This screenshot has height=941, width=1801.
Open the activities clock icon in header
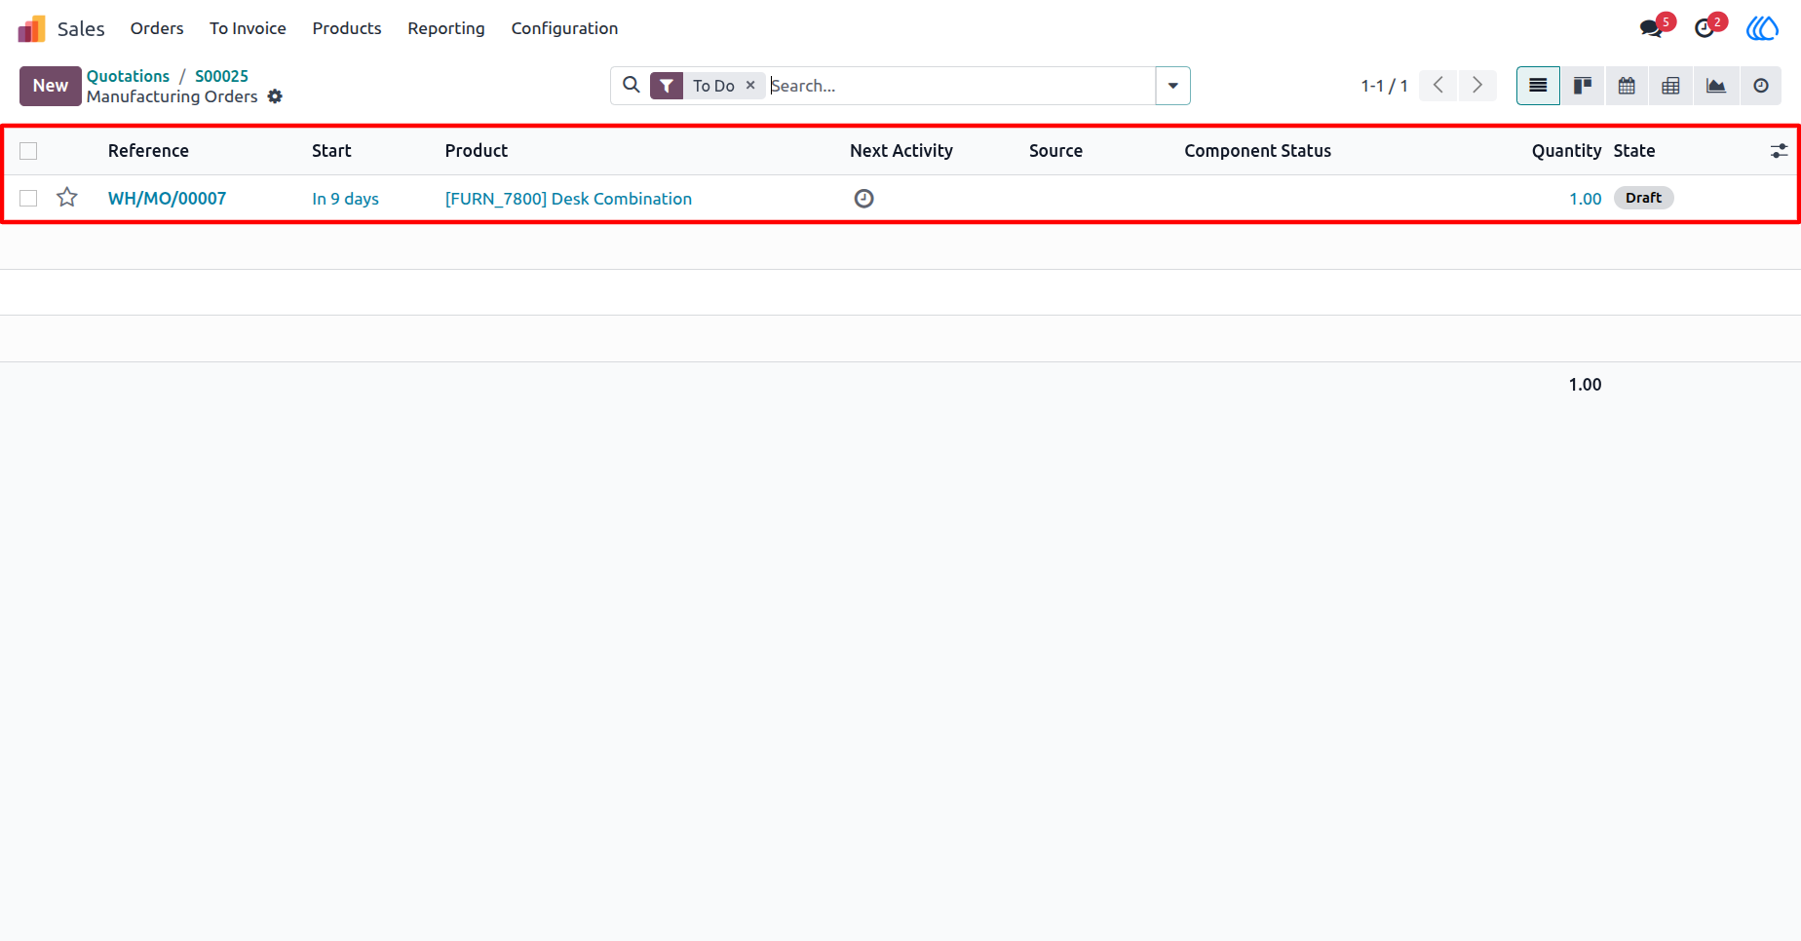pos(1704,28)
